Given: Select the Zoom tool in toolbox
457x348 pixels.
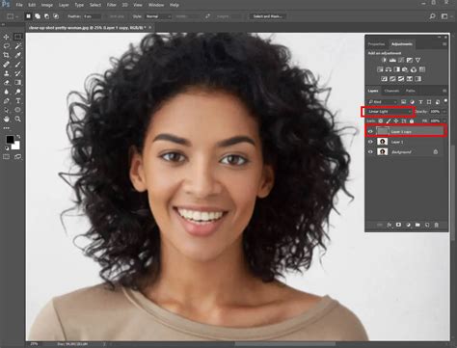Looking at the screenshot, I should 18,119.
